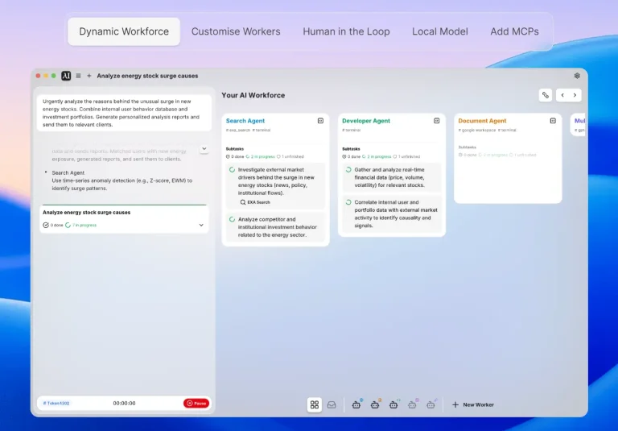Filter Search Agent subtasks by 2 in progress
This screenshot has width=618, height=431.
pyautogui.click(x=261, y=157)
